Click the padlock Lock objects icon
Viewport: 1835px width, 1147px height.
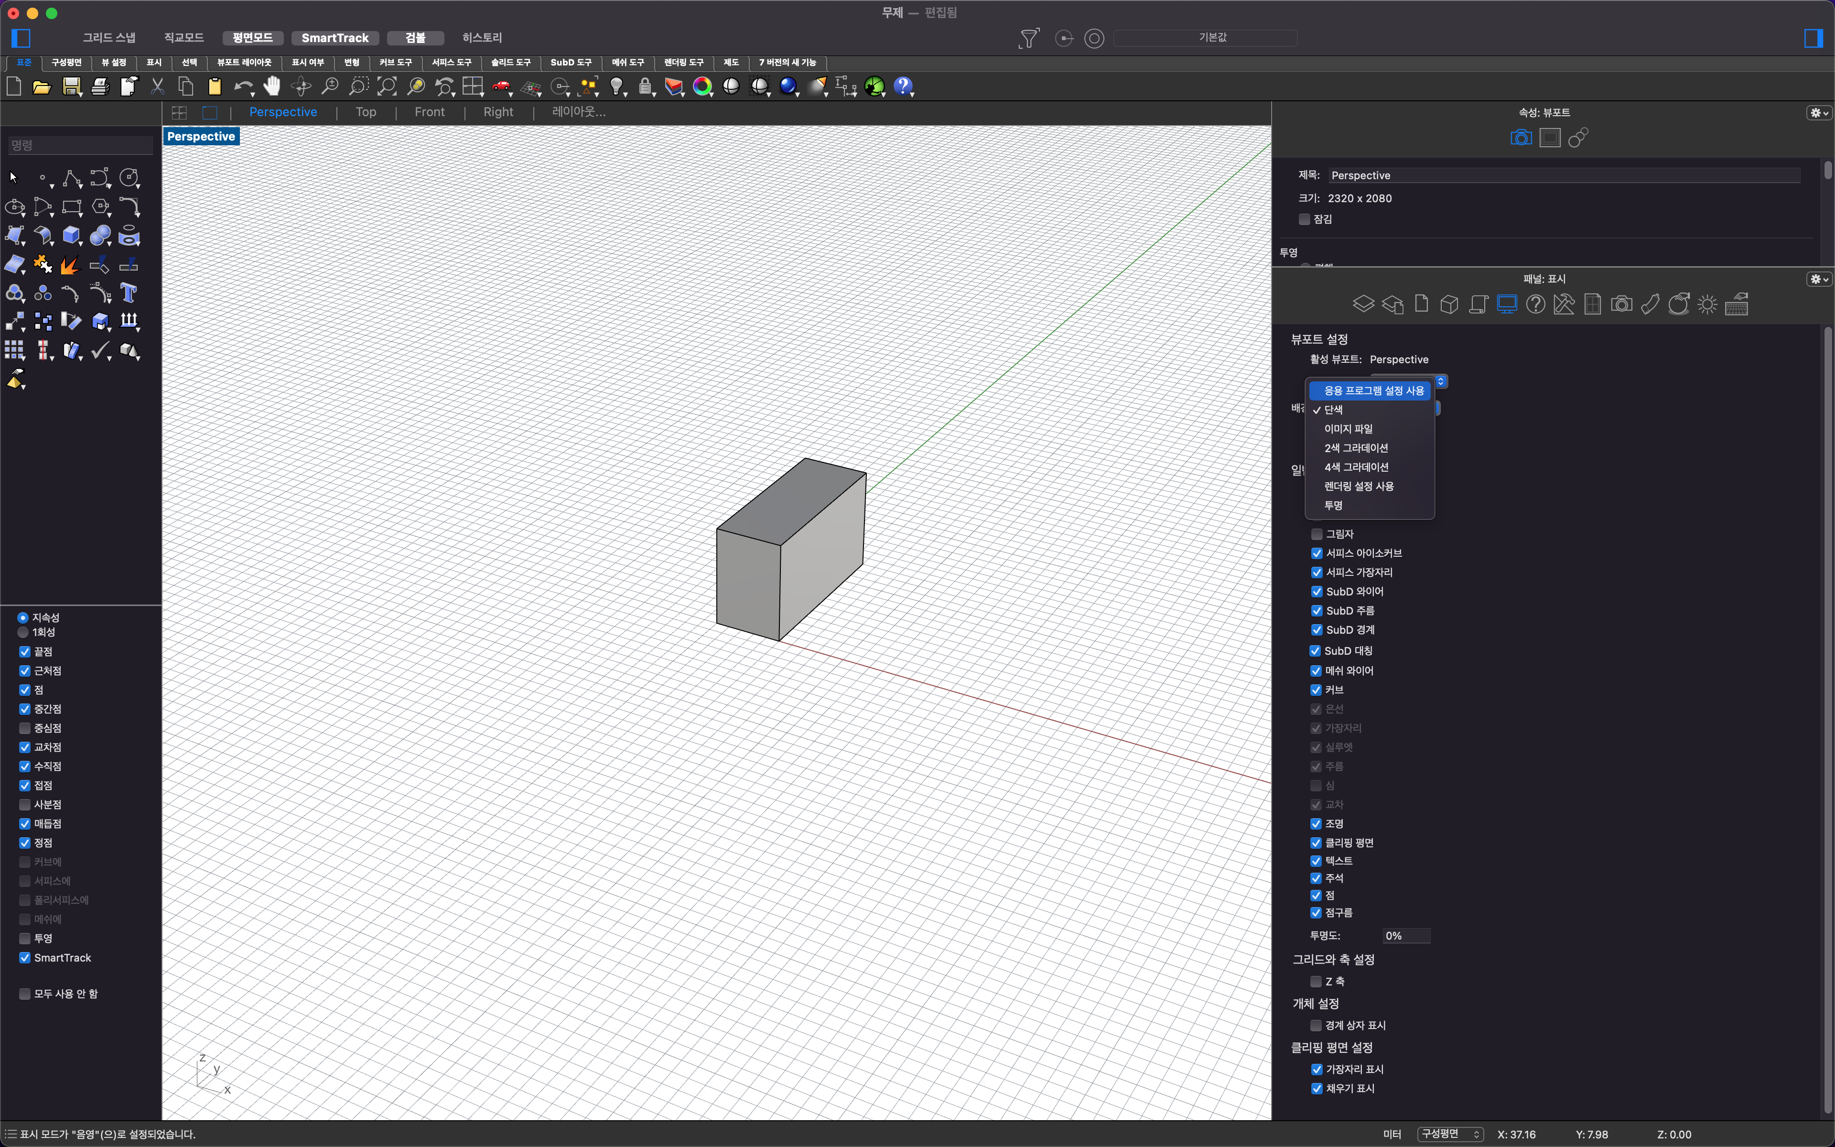(x=645, y=87)
